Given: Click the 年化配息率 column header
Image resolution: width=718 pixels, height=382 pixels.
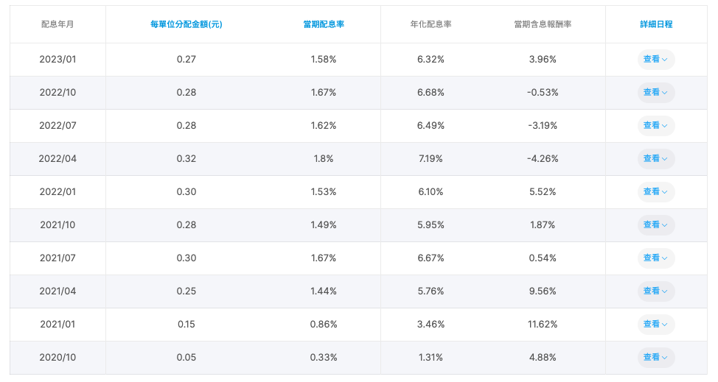Looking at the screenshot, I should 431,24.
